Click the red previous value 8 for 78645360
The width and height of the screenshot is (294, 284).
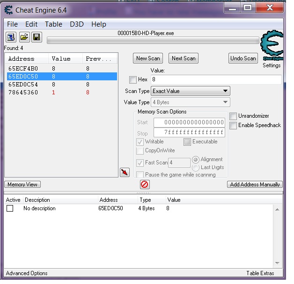(x=88, y=92)
